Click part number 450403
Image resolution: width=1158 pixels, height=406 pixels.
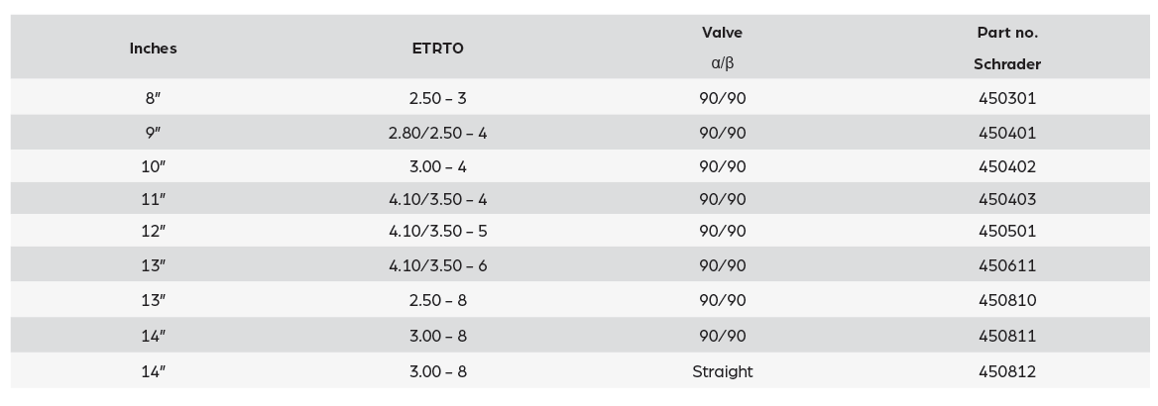pyautogui.click(x=1006, y=199)
